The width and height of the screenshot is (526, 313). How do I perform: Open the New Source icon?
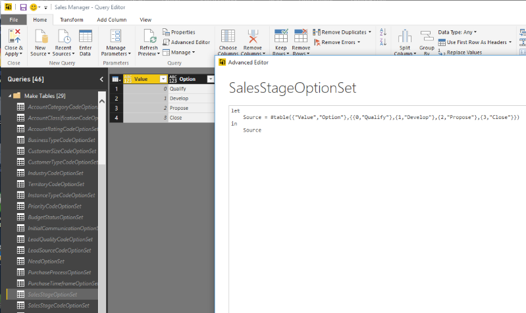click(x=41, y=36)
